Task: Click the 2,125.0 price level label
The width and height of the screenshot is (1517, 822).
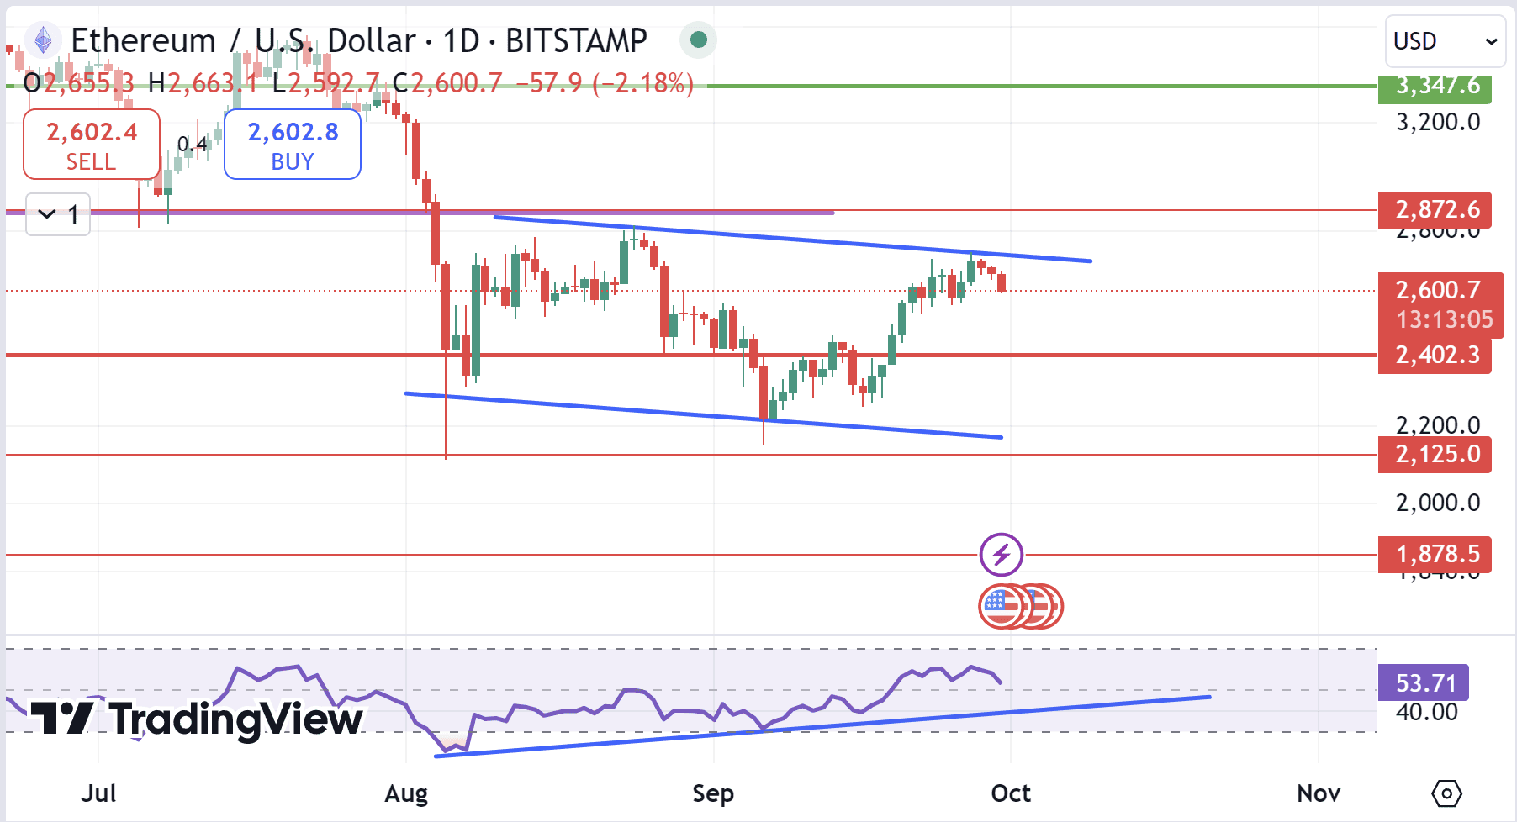Action: 1435,455
